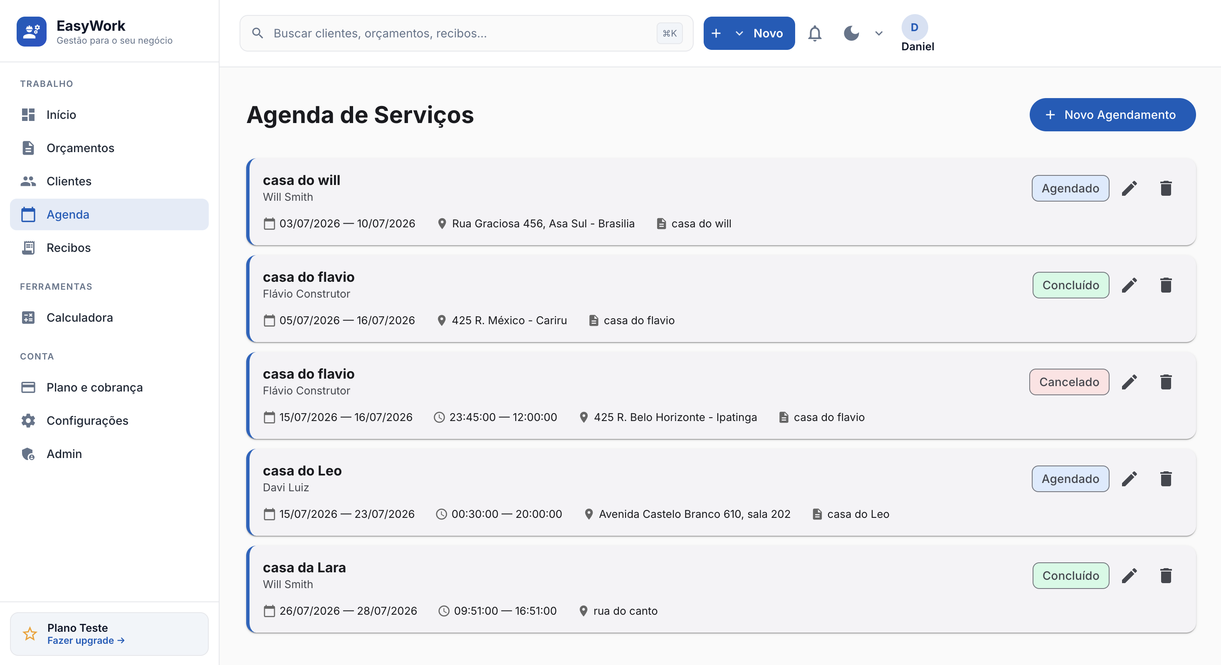
Task: Open notifications bell
Action: 815,33
